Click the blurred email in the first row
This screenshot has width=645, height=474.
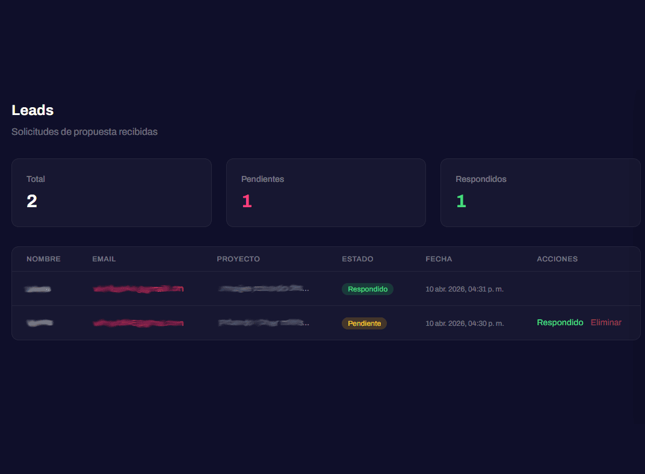point(138,289)
